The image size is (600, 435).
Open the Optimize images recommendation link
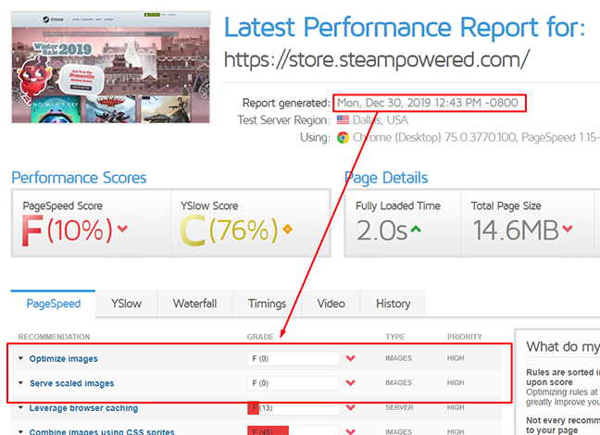pyautogui.click(x=64, y=359)
